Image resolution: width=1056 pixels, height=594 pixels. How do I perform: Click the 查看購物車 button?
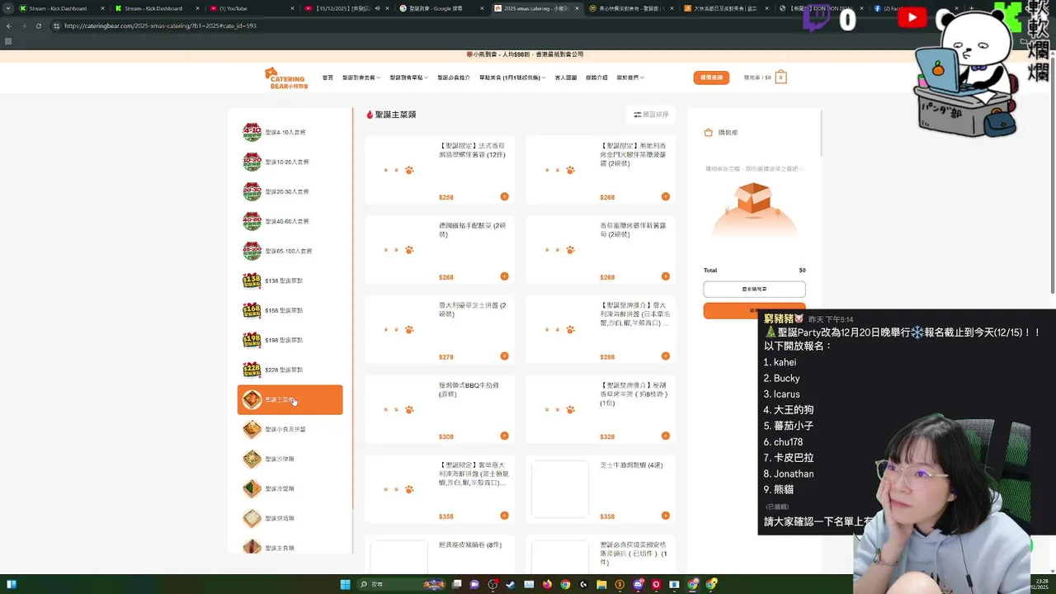point(754,289)
